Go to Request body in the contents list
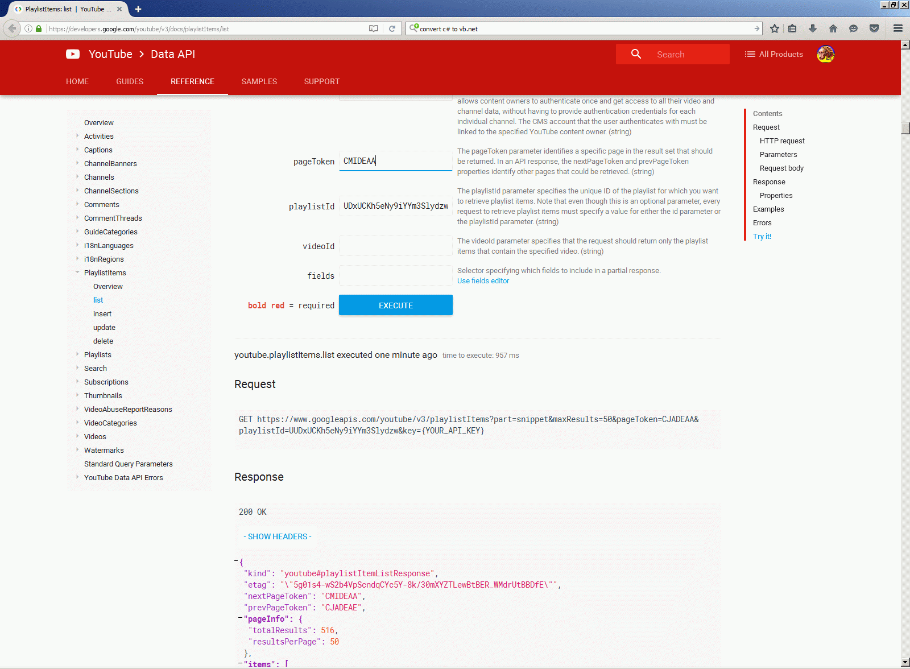This screenshot has height=669, width=910. (x=781, y=168)
